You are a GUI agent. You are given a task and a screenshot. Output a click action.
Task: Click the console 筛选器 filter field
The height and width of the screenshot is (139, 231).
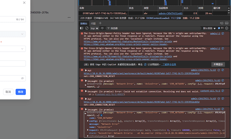click(x=154, y=28)
